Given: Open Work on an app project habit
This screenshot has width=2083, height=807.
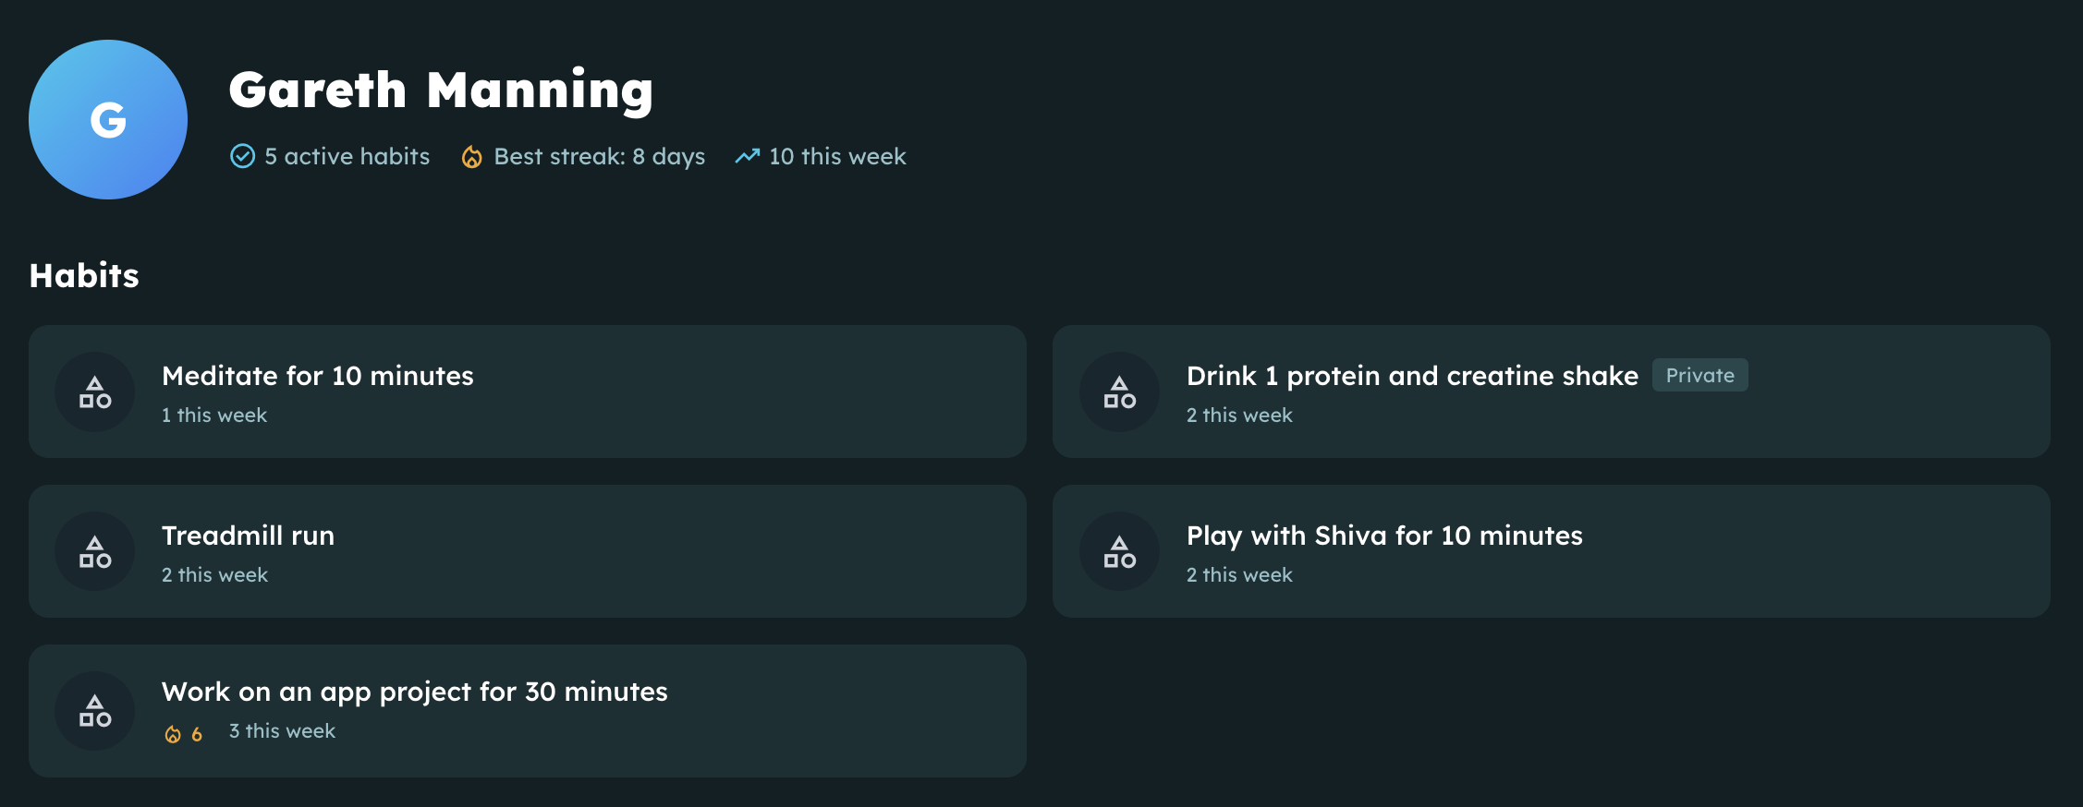Looking at the screenshot, I should (x=414, y=692).
